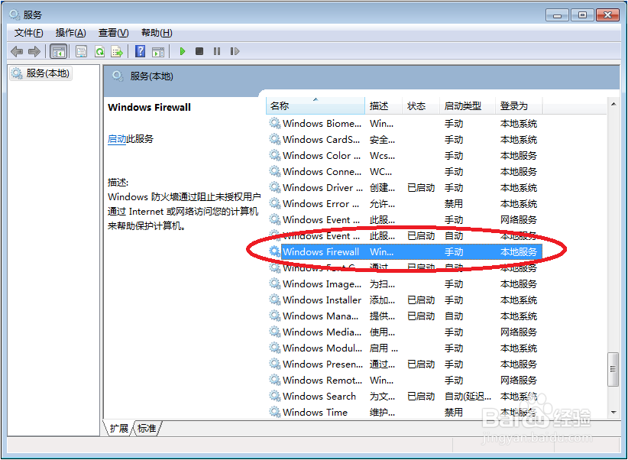The image size is (628, 460).
Task: Click the Restart Service toolbar icon
Action: [x=235, y=51]
